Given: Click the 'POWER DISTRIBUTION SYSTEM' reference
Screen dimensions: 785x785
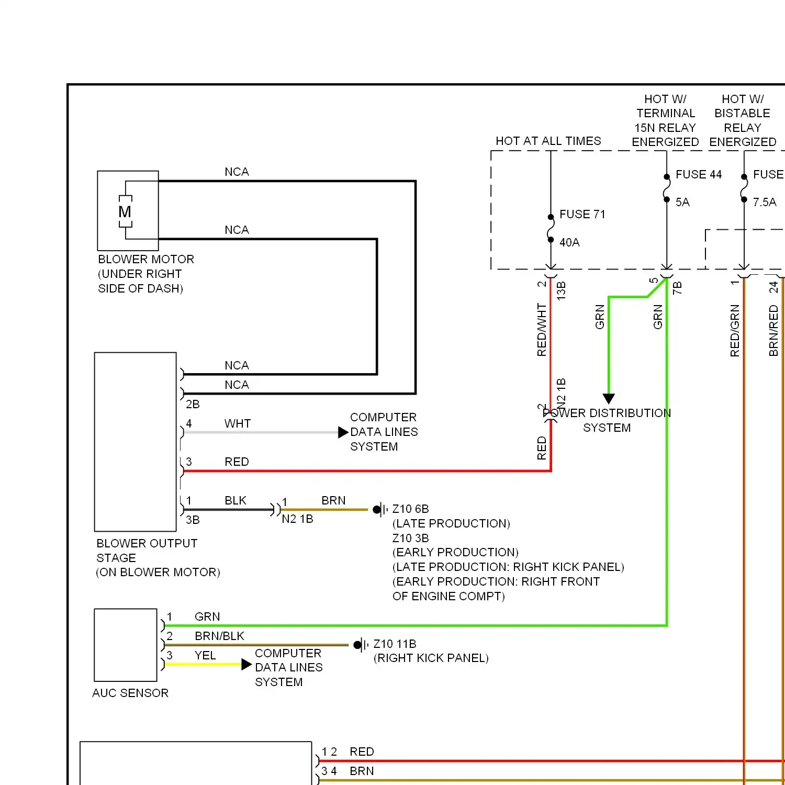Looking at the screenshot, I should [x=607, y=421].
